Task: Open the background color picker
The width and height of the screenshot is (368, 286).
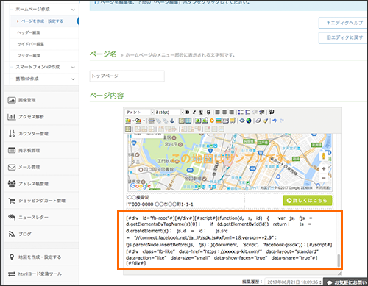Action: [138, 121]
